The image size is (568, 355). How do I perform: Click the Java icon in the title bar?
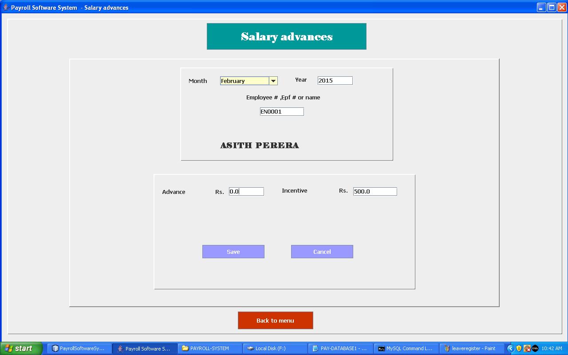[6, 8]
